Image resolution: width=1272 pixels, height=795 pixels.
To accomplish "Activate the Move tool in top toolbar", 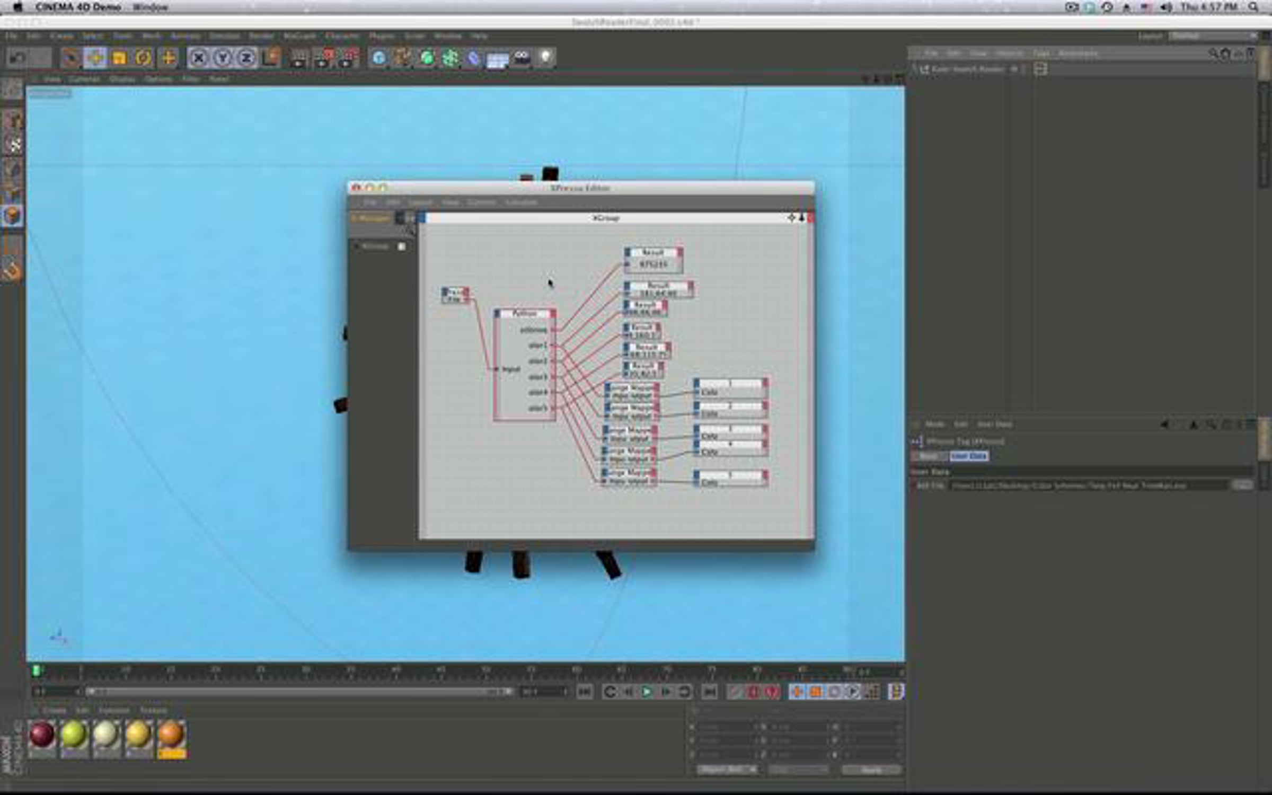I will tap(95, 58).
